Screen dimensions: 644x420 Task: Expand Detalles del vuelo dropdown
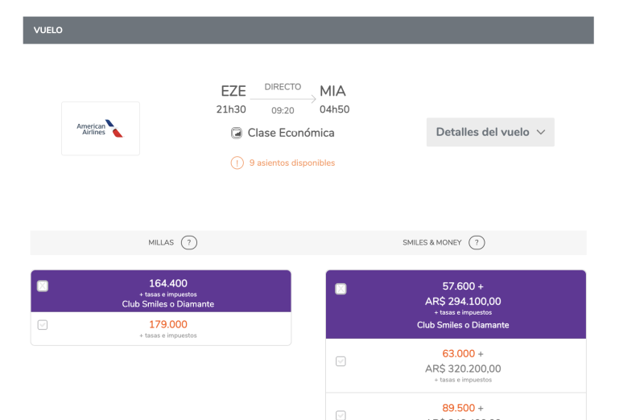pos(490,132)
